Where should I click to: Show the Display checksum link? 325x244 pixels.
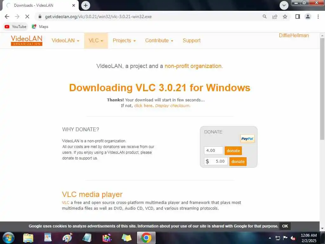tap(172, 105)
